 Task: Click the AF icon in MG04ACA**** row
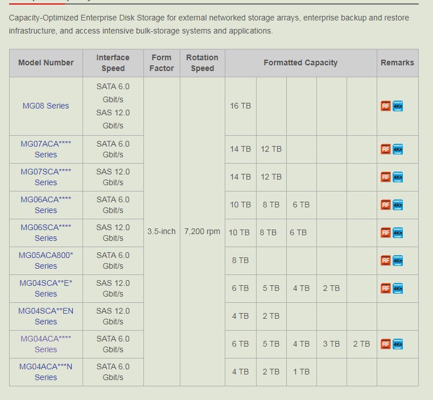[x=386, y=344]
